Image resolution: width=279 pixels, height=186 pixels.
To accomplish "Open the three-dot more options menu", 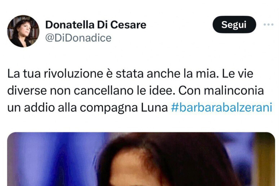I will (x=269, y=25).
